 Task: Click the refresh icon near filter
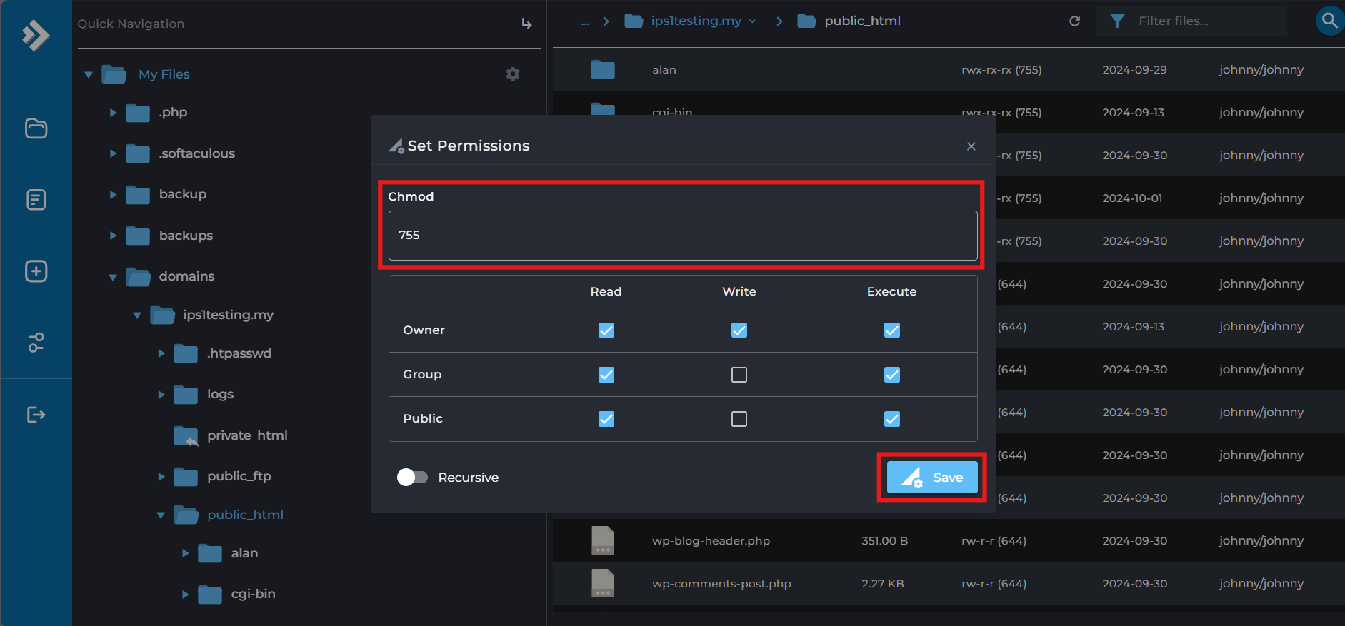coord(1074,21)
